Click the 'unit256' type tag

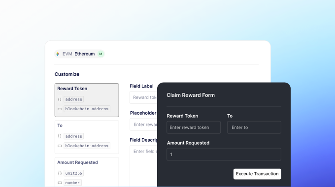73,173
